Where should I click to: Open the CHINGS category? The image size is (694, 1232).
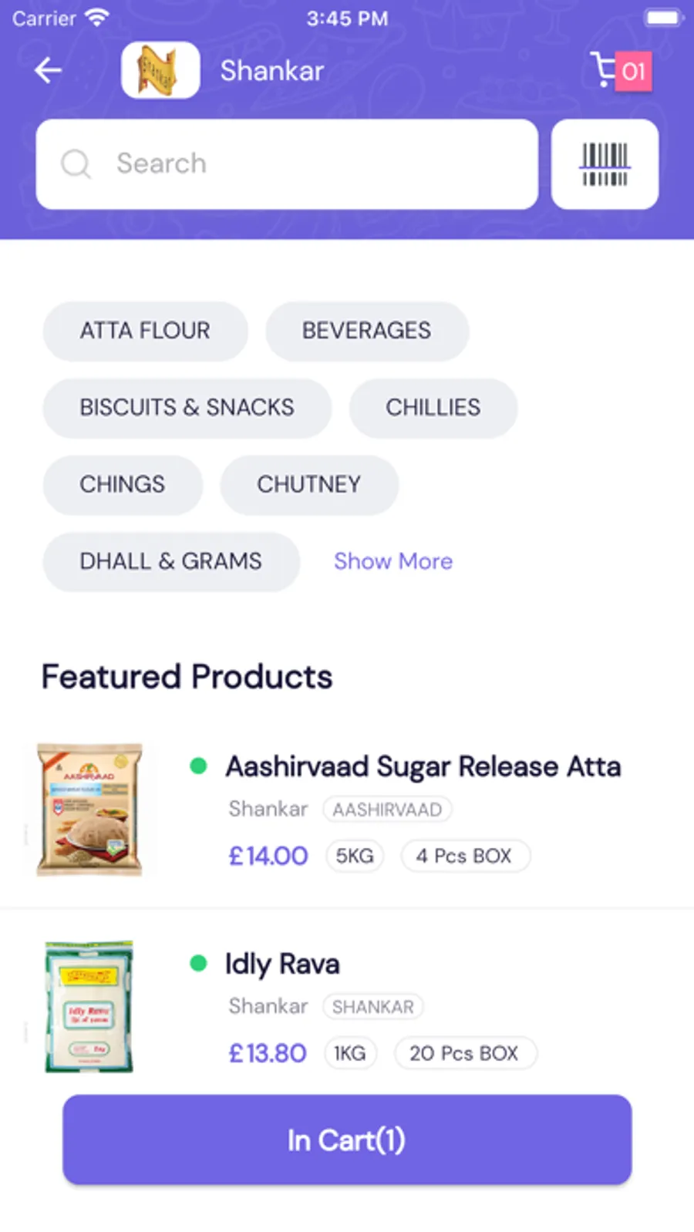point(123,484)
